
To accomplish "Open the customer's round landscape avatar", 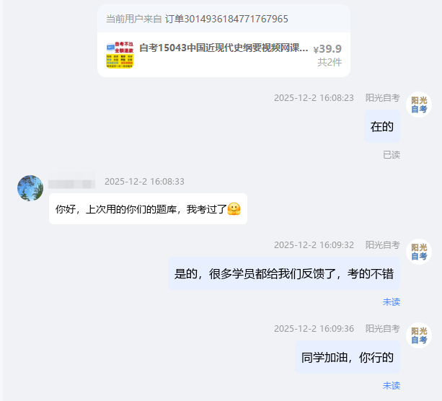I will (30, 188).
